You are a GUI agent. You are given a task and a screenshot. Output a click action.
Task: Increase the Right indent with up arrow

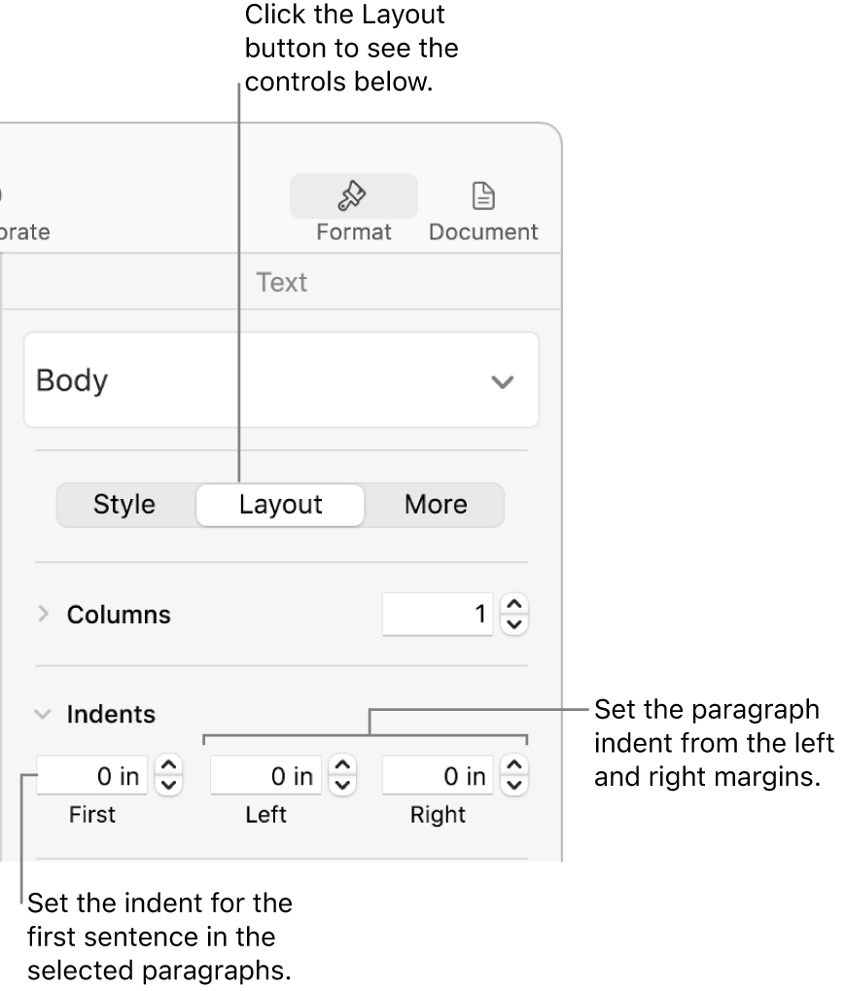[514, 767]
